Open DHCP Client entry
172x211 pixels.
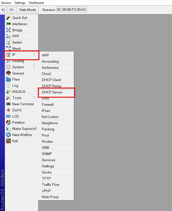click(x=56, y=80)
